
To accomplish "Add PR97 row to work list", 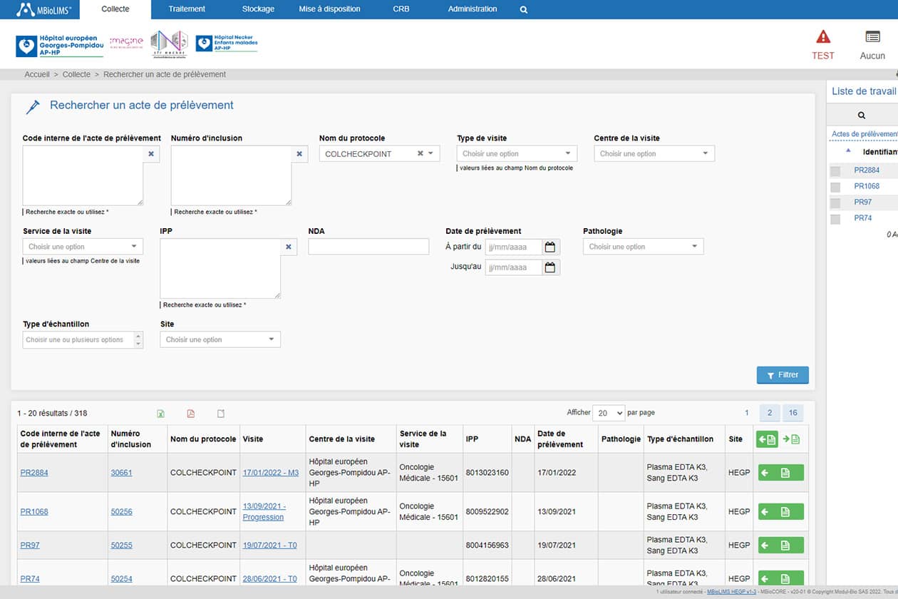I will pos(780,545).
